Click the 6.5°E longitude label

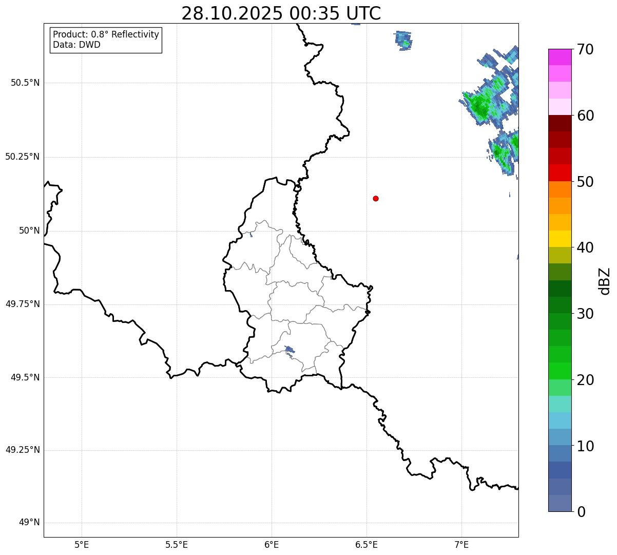367,545
